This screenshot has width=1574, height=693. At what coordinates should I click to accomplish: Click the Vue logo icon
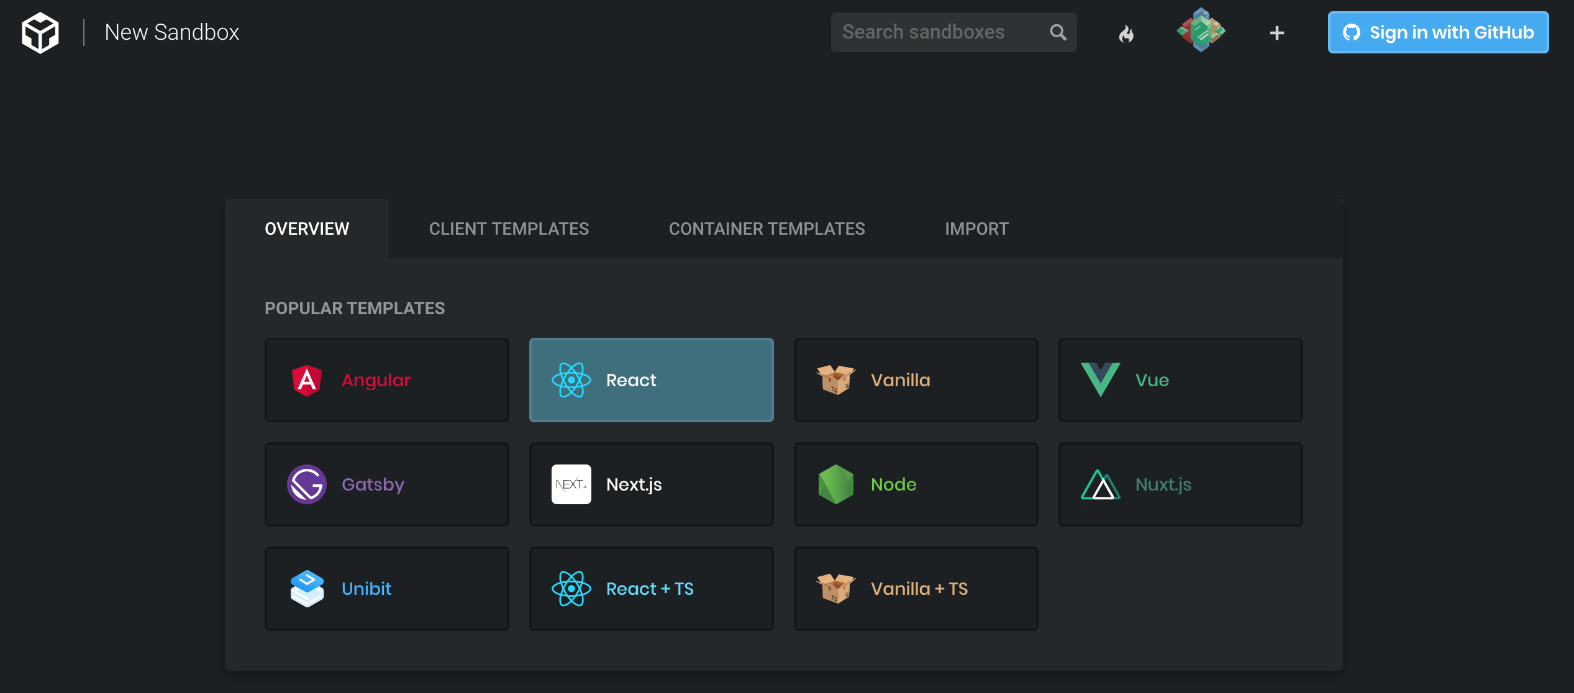(x=1099, y=379)
